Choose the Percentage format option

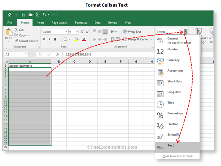pyautogui.click(x=177, y=115)
